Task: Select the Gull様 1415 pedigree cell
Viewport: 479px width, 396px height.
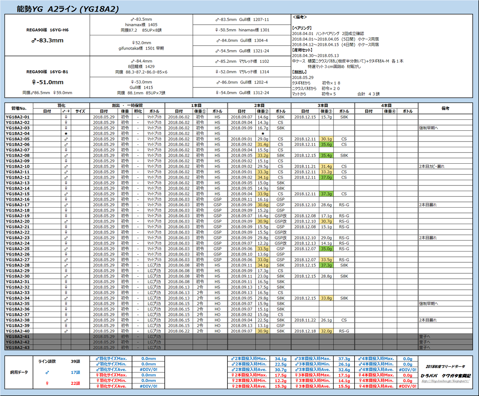Action: pos(141,87)
